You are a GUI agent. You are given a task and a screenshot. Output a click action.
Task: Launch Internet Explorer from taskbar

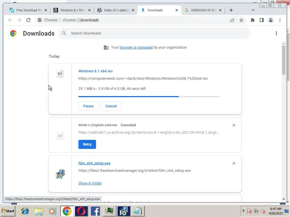[x=25, y=211]
